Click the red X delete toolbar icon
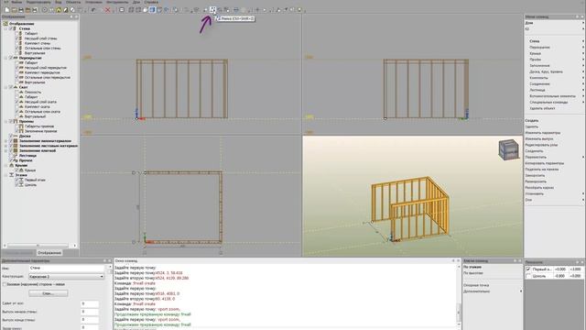The image size is (586, 330). (x=108, y=10)
